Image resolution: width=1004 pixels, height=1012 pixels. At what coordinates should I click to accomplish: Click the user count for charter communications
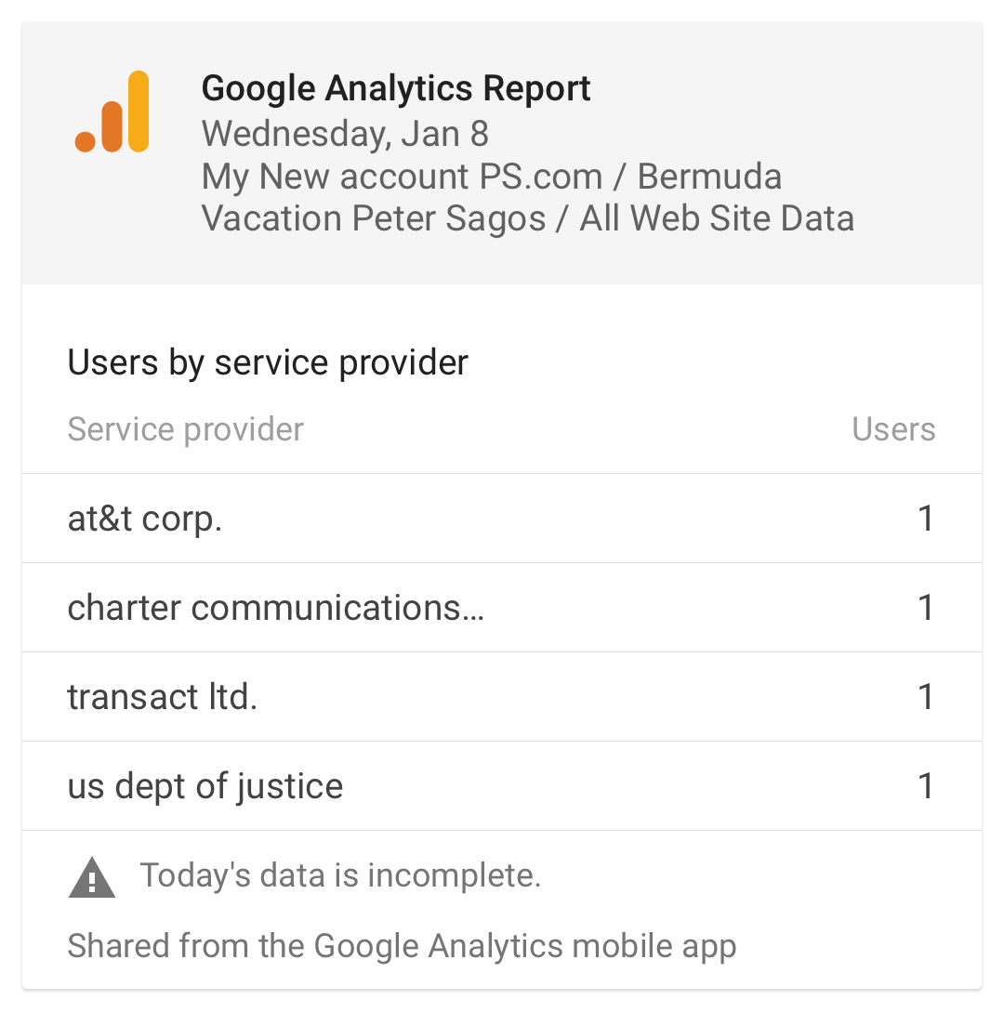click(x=926, y=608)
